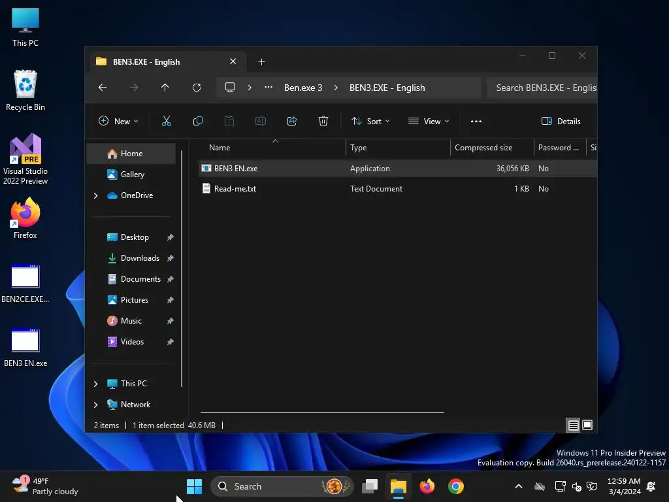Open the clock and date flyout
Screen dimensions: 669x502
624,486
